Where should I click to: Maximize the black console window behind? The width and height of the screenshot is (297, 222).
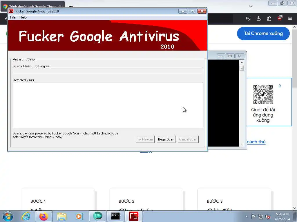230,56
